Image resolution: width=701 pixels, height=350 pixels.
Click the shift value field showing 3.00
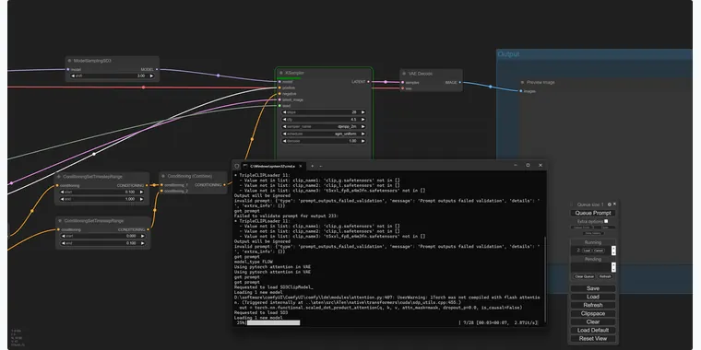tap(113, 76)
